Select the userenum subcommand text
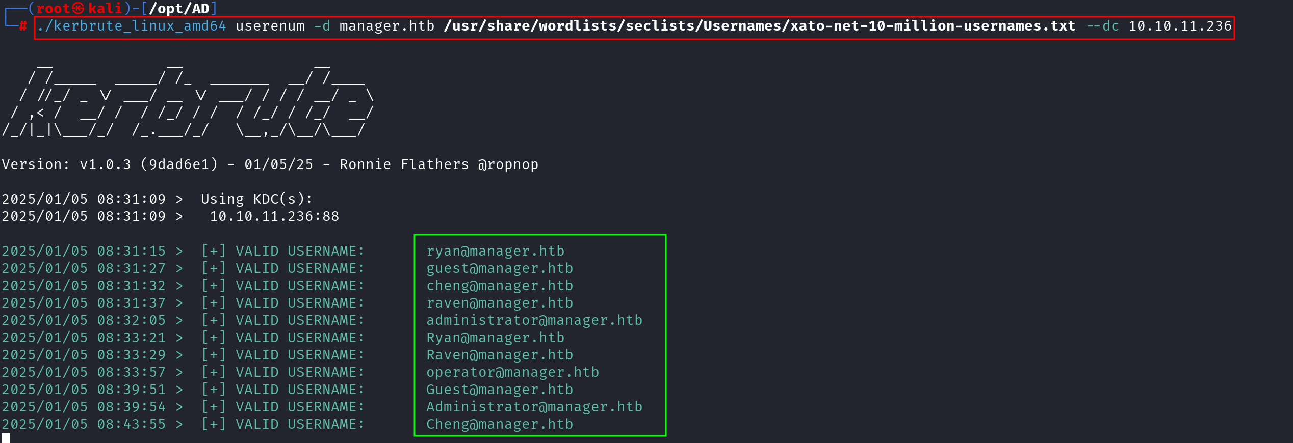Image resolution: width=1293 pixels, height=443 pixels. [270, 26]
